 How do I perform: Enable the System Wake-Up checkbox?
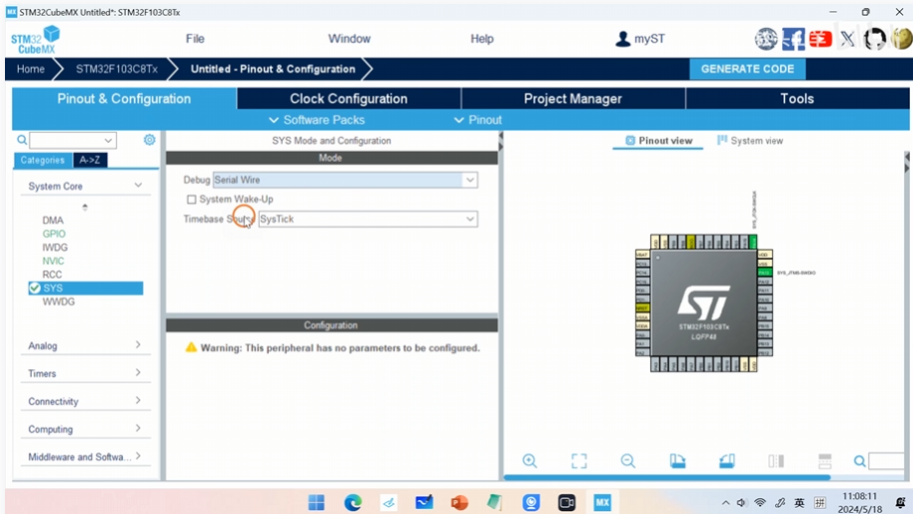[192, 199]
